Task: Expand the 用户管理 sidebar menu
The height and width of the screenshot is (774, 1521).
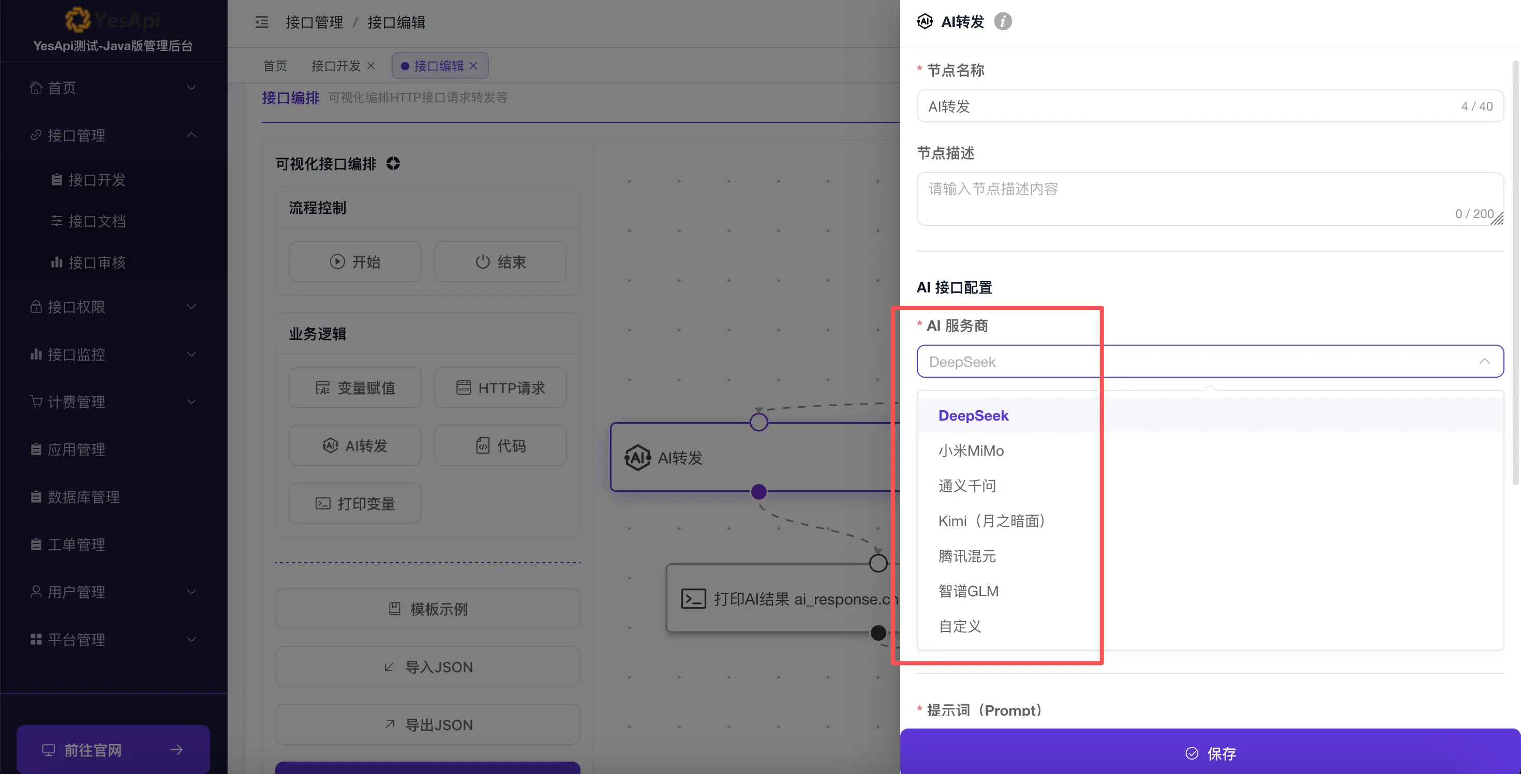Action: (x=113, y=592)
